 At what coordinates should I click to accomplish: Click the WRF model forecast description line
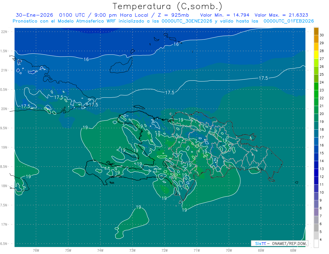163,21
